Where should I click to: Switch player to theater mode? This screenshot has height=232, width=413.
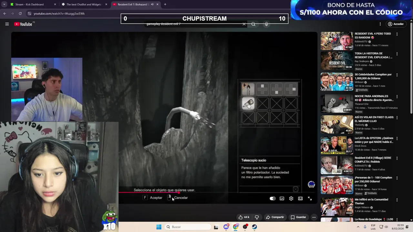coord(300,198)
